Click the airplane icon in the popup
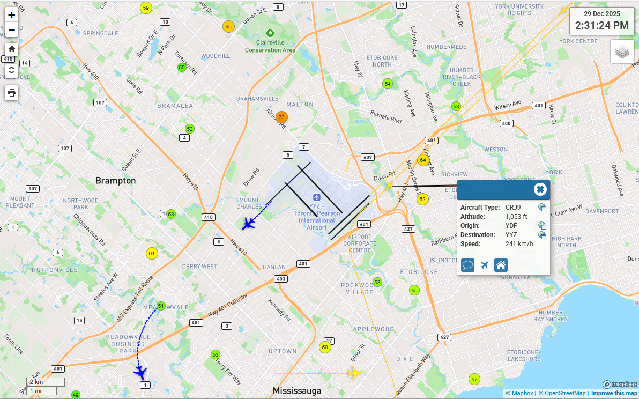Viewport: 639px width, 399px height. tap(484, 265)
